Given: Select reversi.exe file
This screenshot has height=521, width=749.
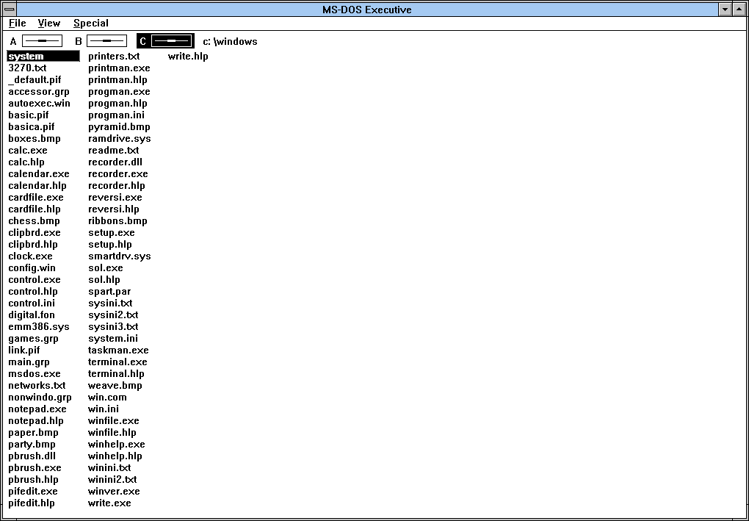Looking at the screenshot, I should (115, 198).
